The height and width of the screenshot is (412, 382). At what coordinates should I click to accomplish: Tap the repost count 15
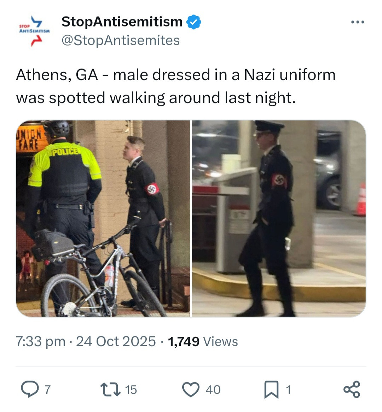(131, 390)
